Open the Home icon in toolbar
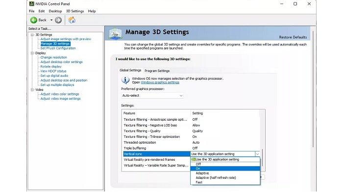 (72, 20)
